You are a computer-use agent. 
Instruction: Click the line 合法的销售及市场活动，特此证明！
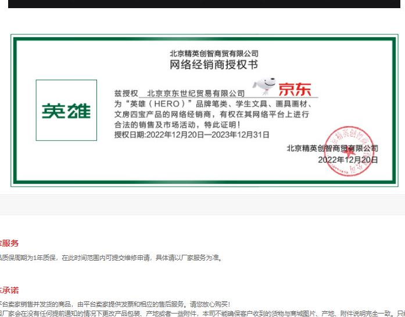[x=178, y=125]
